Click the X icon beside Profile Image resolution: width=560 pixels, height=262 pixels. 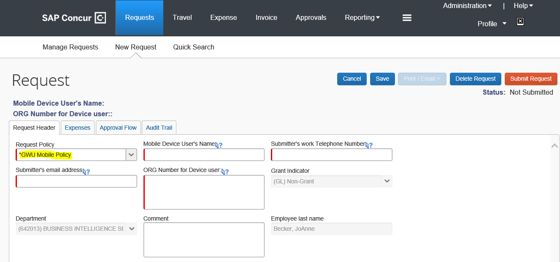(520, 22)
